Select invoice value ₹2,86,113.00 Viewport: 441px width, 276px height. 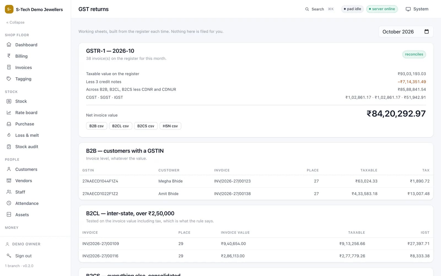[x=233, y=256]
